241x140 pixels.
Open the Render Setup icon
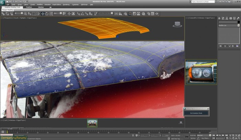point(148,14)
